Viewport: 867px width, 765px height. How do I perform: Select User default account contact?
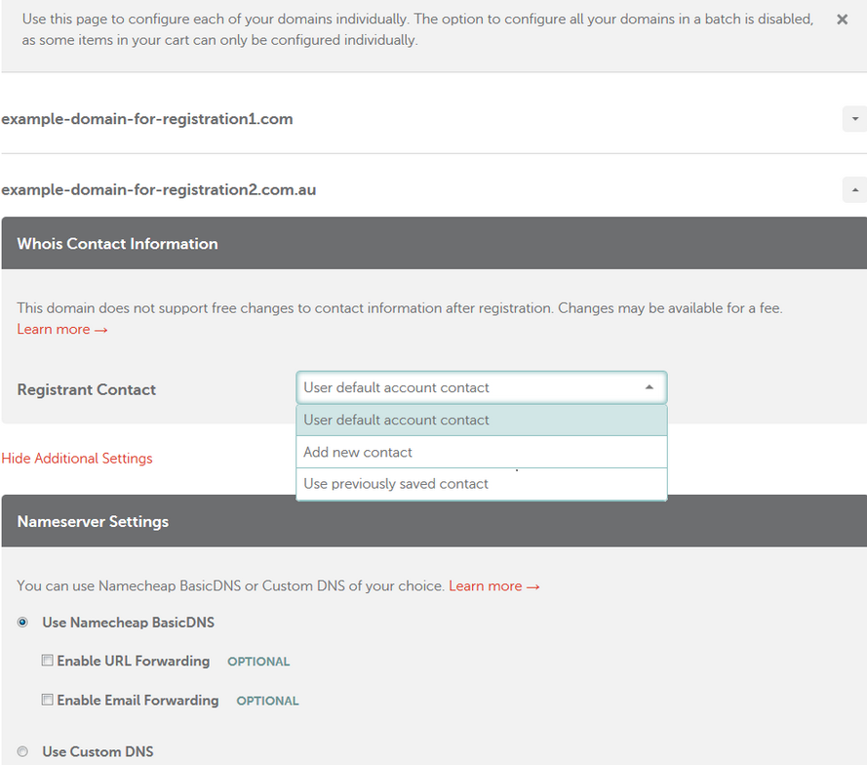coord(394,420)
